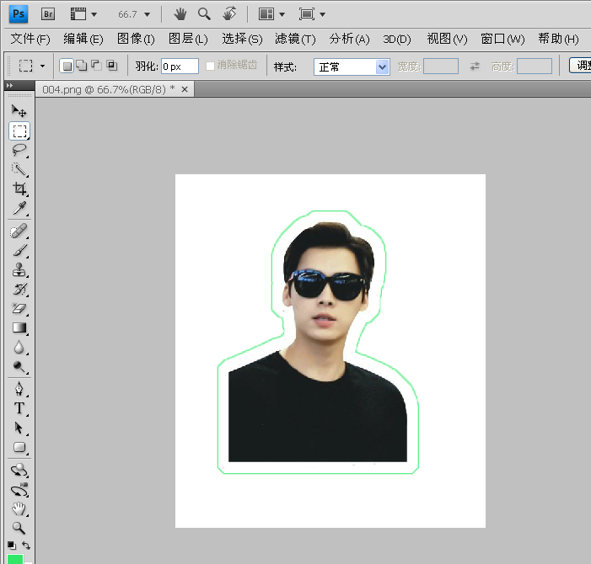Select the Crop tool
This screenshot has height=564, width=591.
click(x=19, y=189)
